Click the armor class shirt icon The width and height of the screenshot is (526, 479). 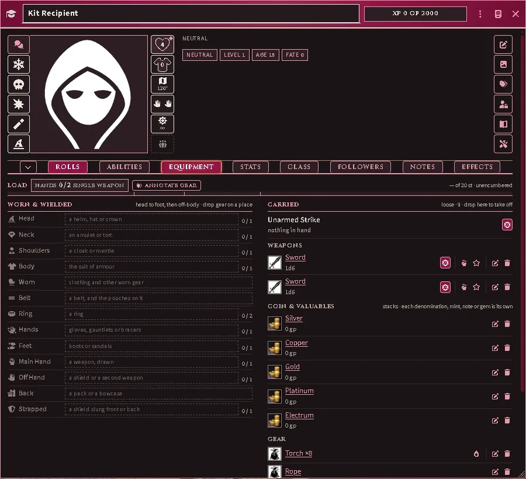(x=162, y=64)
